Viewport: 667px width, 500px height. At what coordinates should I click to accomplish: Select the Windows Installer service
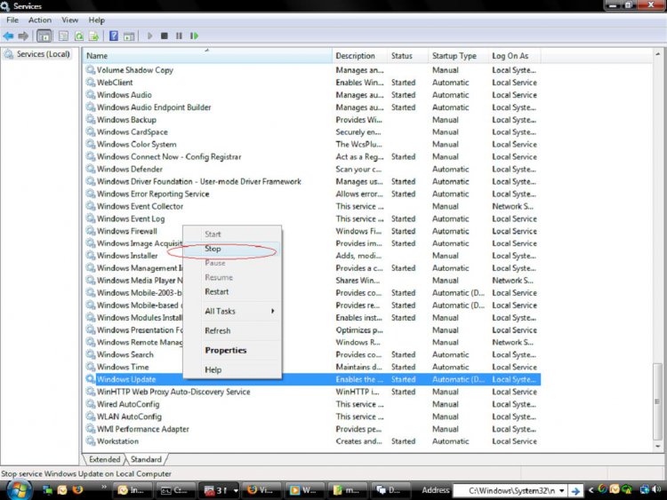pyautogui.click(x=313, y=255)
